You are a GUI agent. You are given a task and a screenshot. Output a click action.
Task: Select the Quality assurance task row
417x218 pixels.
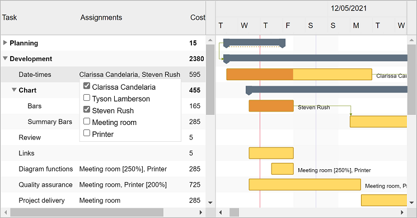coord(103,184)
